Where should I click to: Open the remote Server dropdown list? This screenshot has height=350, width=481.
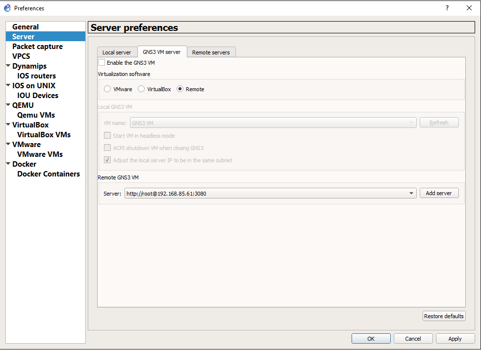click(x=411, y=193)
